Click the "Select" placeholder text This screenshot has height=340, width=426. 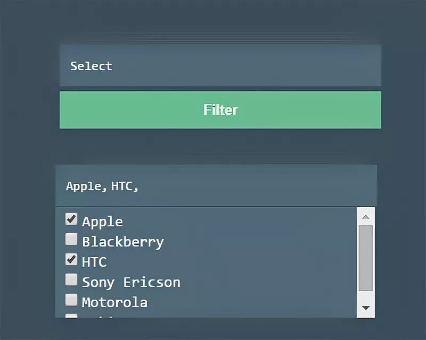[91, 66]
